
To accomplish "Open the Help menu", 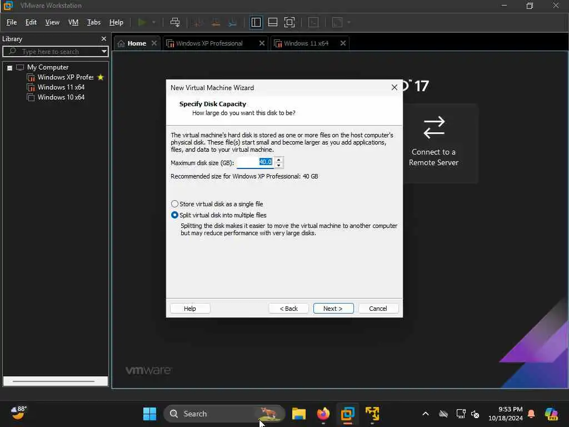I will tap(116, 22).
